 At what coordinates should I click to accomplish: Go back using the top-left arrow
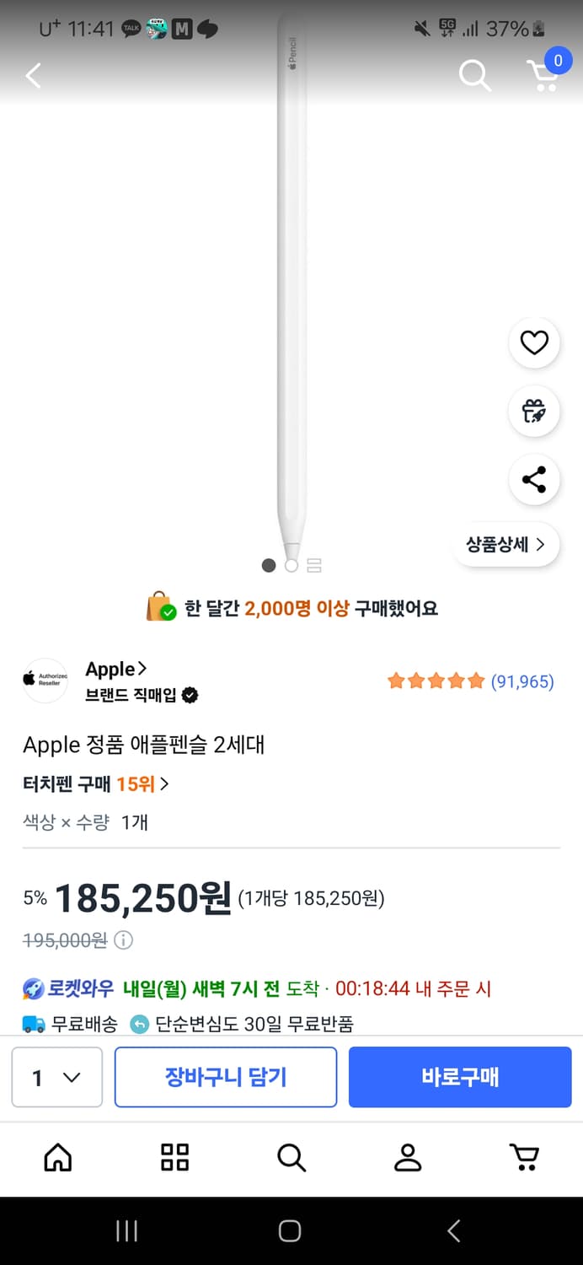(x=33, y=75)
